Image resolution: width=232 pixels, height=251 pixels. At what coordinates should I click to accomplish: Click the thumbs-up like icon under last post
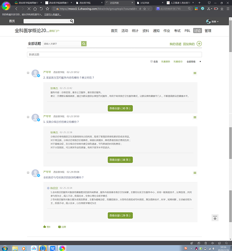[x=45, y=227]
